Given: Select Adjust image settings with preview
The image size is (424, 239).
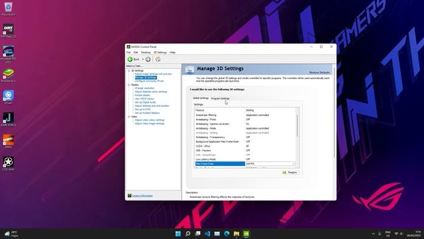Looking at the screenshot, I should point(153,74).
